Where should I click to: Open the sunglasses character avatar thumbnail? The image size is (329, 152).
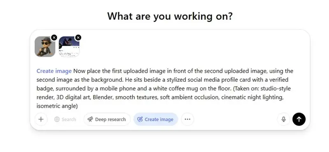(x=45, y=46)
